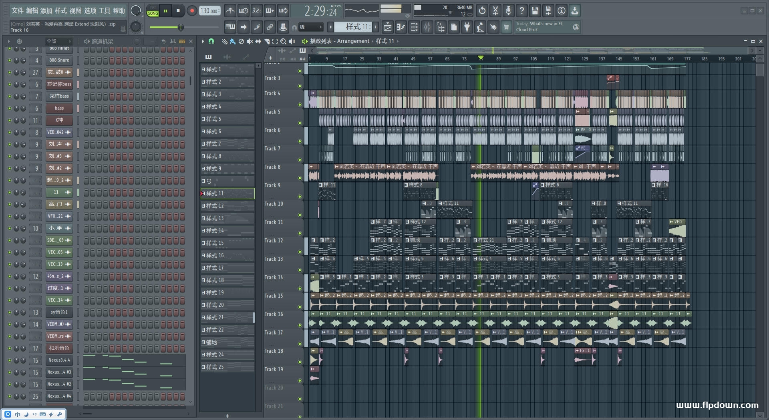Toggle mute light on Track 8
Image resolution: width=769 pixels, height=420 pixels.
[300, 178]
